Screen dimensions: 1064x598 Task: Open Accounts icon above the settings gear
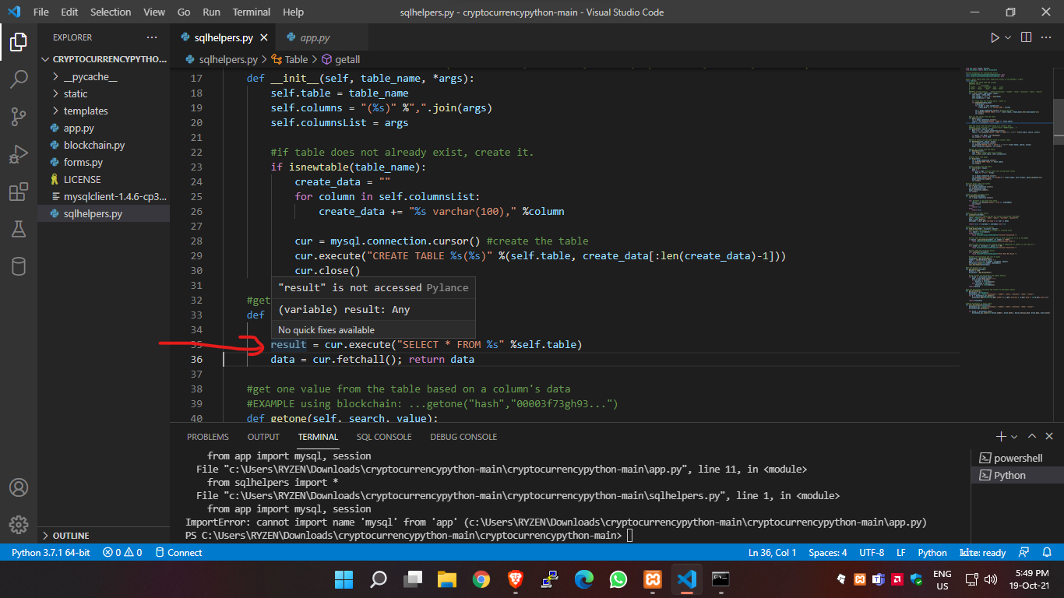[19, 488]
